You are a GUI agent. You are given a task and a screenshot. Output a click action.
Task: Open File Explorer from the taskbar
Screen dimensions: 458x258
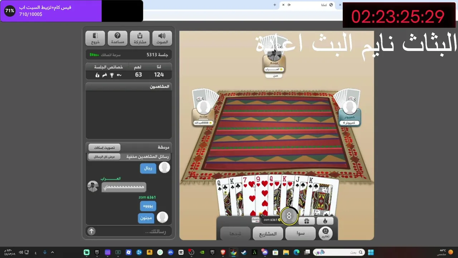pyautogui.click(x=286, y=252)
